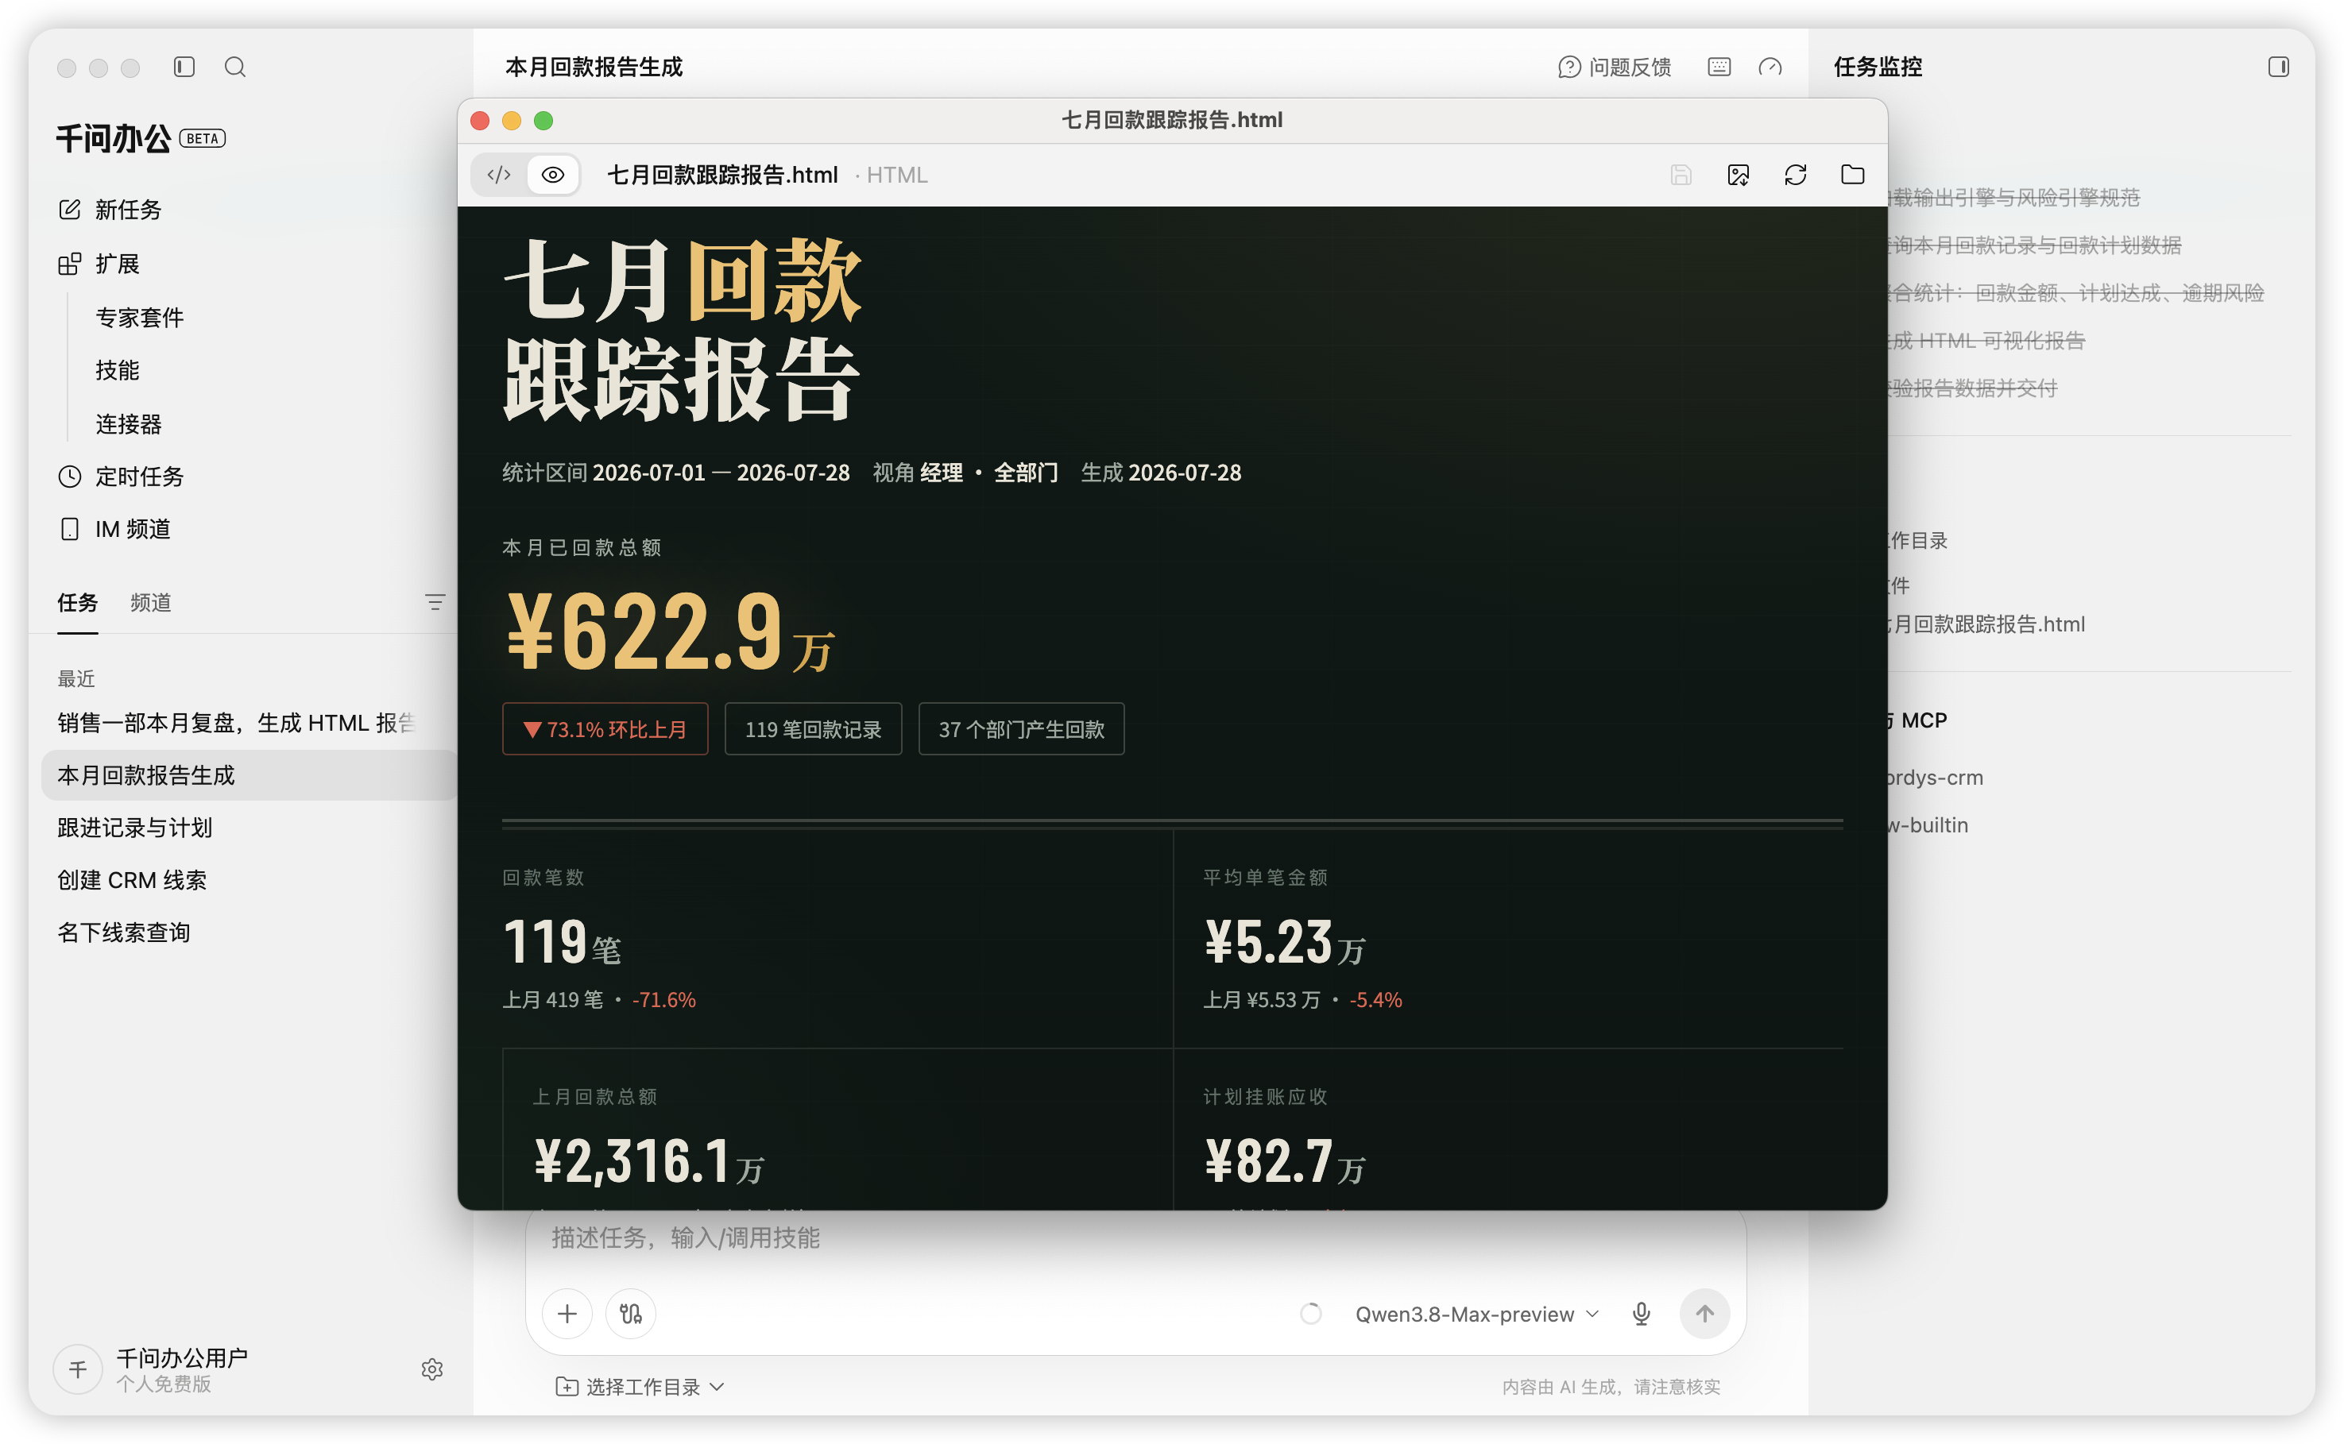Click the gauge icon in header
2344x1444 pixels.
[x=1770, y=67]
